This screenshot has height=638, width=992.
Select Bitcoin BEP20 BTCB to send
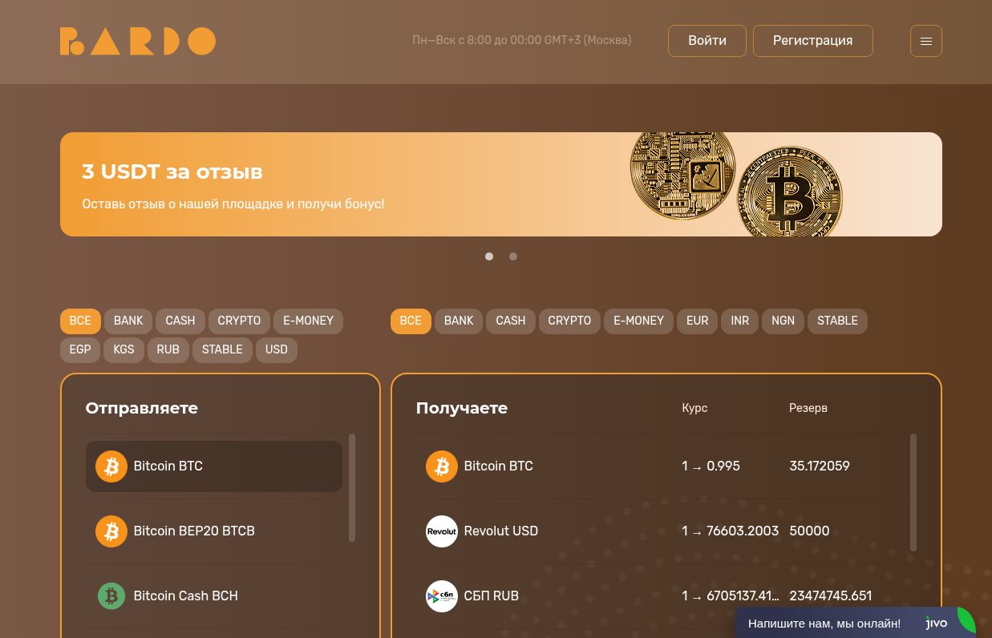(214, 531)
